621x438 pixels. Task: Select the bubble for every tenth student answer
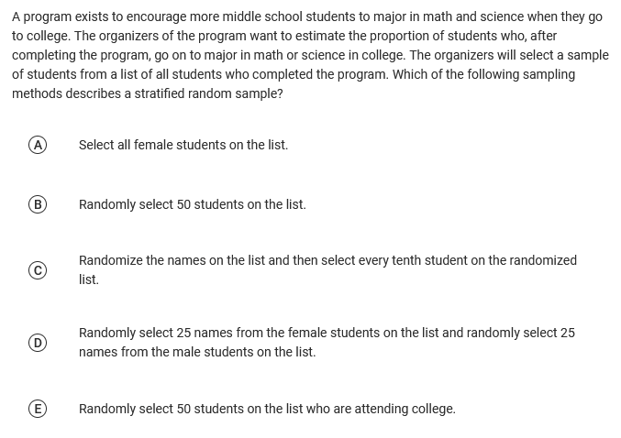coord(38,269)
